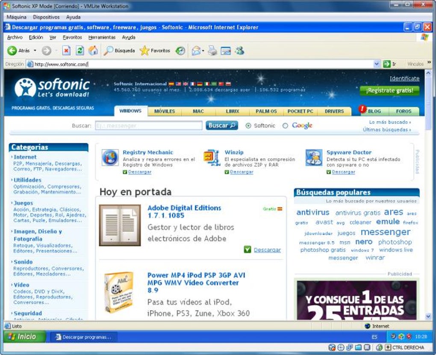The width and height of the screenshot is (436, 355).
Task: Click the ES language indicator in taskbar
Action: pos(374,337)
